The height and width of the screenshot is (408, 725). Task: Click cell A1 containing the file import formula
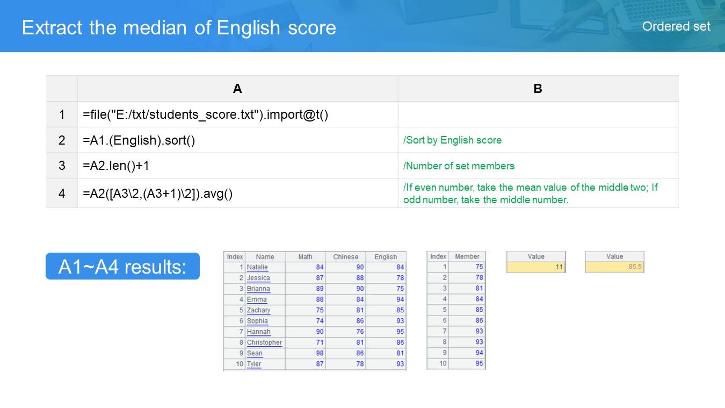click(237, 114)
